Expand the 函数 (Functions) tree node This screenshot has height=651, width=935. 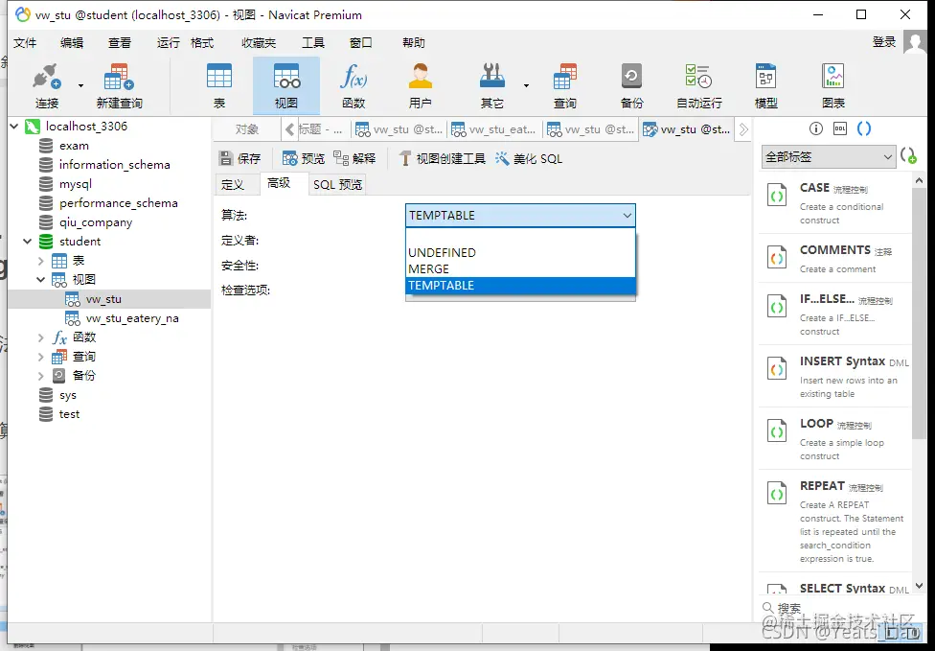[x=40, y=337]
